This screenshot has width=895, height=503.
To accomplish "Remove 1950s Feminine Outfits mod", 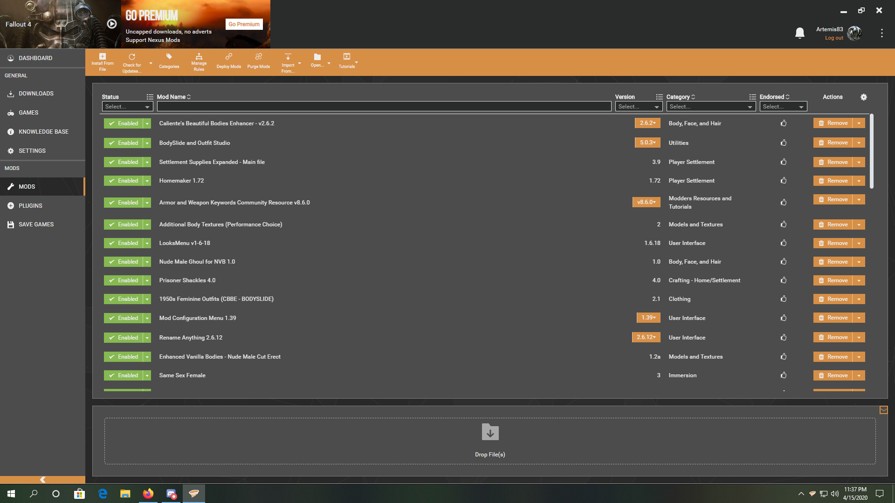I will [x=833, y=299].
